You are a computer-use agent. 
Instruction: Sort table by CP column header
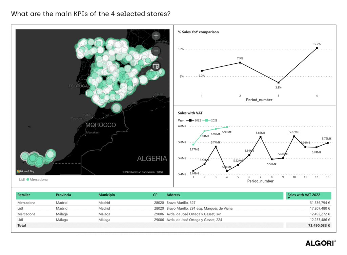point(155,195)
